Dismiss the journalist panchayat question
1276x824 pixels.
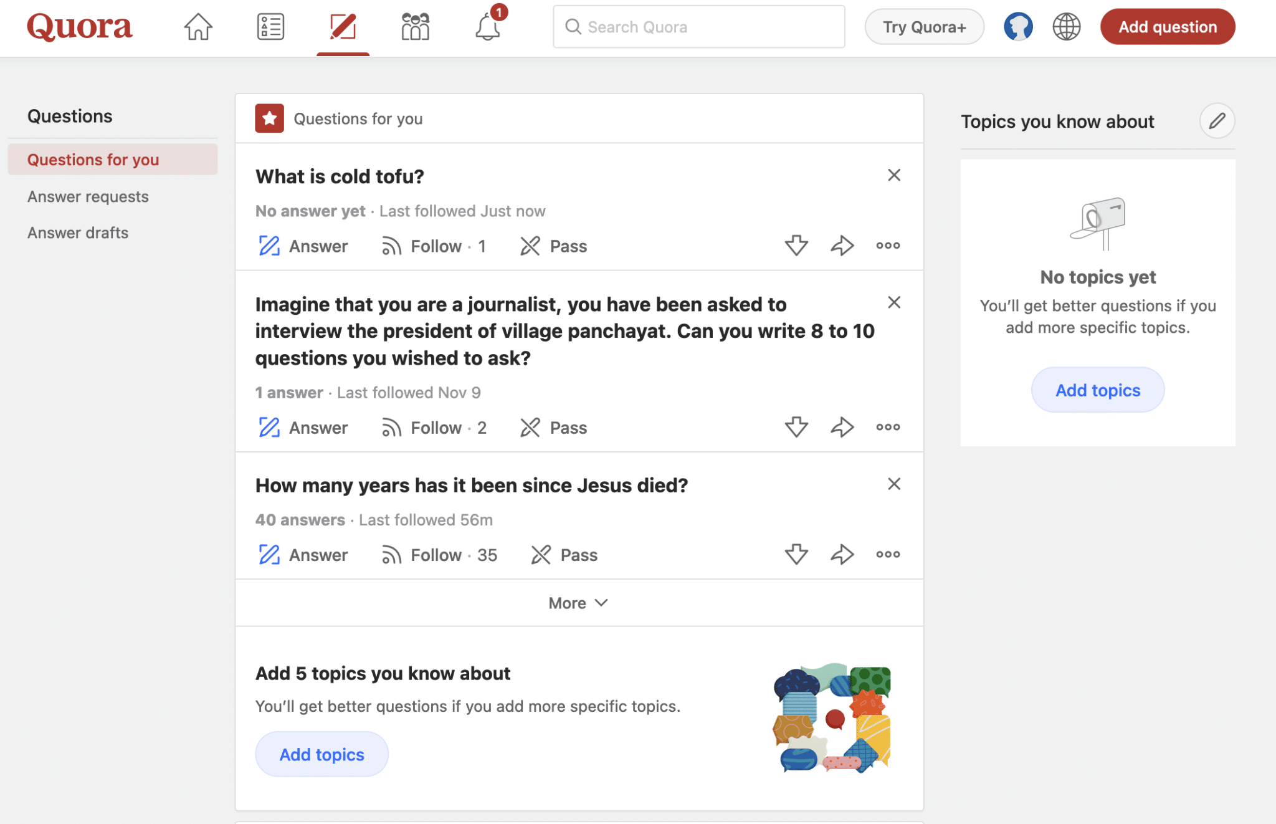894,302
